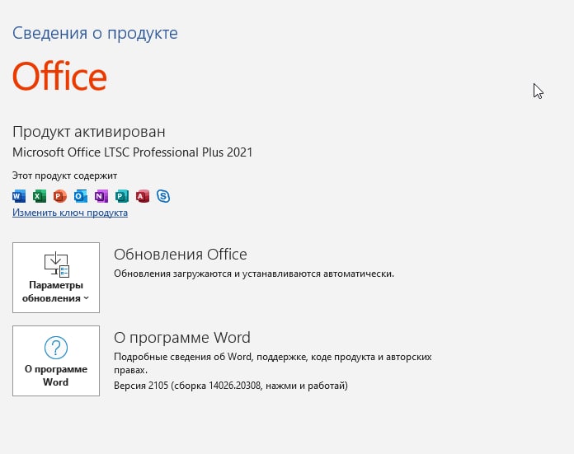Click the Продукт активирован status text
The width and height of the screenshot is (574, 454).
(89, 132)
